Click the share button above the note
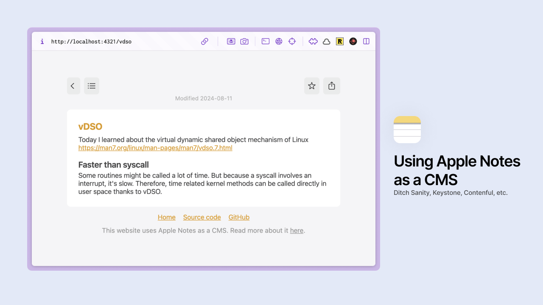 pyautogui.click(x=332, y=86)
